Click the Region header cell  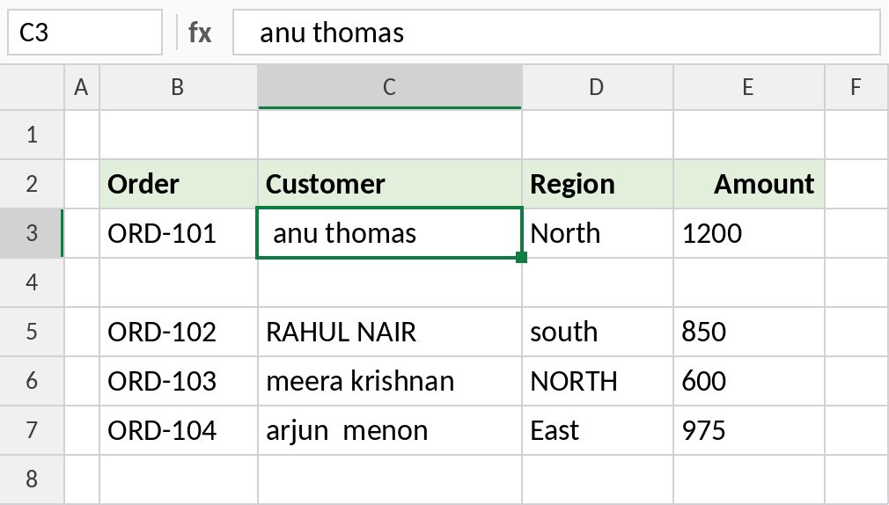click(598, 184)
